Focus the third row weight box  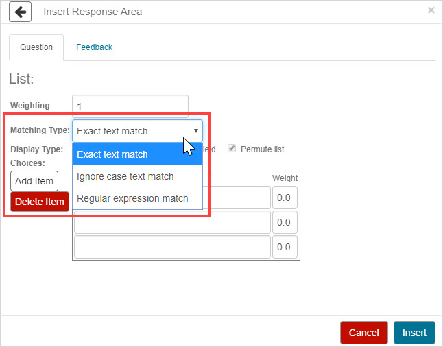[x=285, y=247]
